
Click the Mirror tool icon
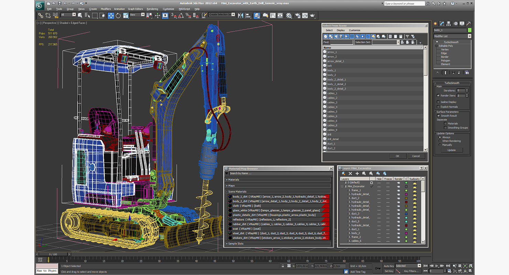[240, 15]
